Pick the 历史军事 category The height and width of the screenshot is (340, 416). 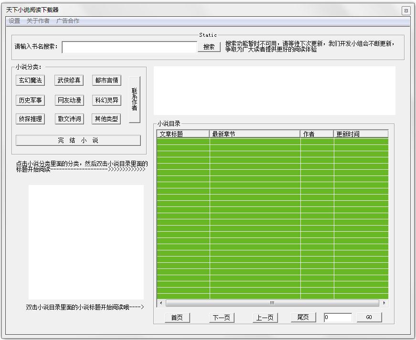pos(30,100)
